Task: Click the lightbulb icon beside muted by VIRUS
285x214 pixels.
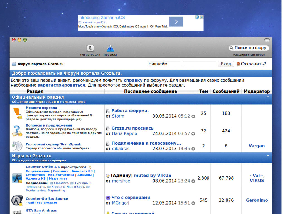Action: click(108, 176)
